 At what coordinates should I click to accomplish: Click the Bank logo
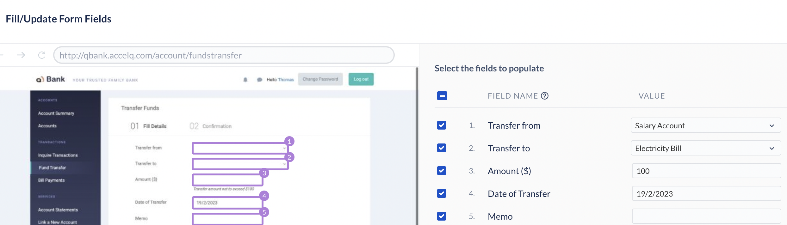coord(51,79)
